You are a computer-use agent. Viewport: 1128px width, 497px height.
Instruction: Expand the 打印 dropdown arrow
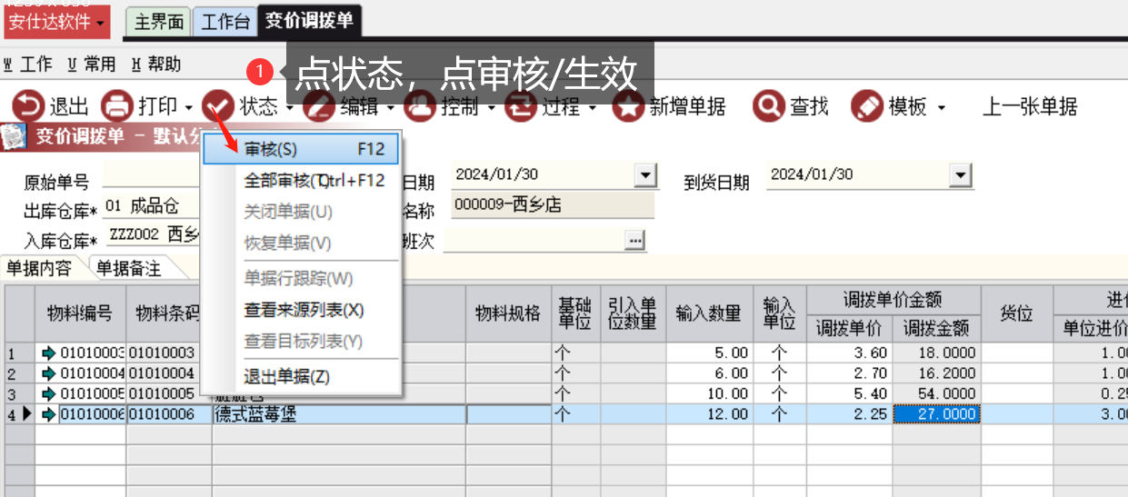[x=187, y=108]
